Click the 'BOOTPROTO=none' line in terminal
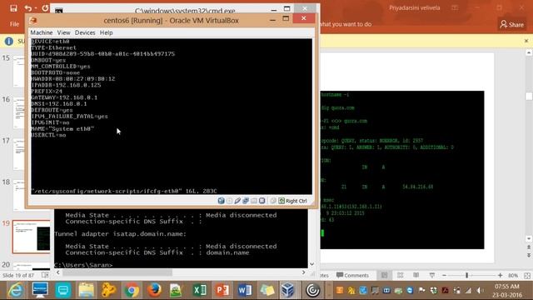This screenshot has height=300, width=533. tap(56, 72)
